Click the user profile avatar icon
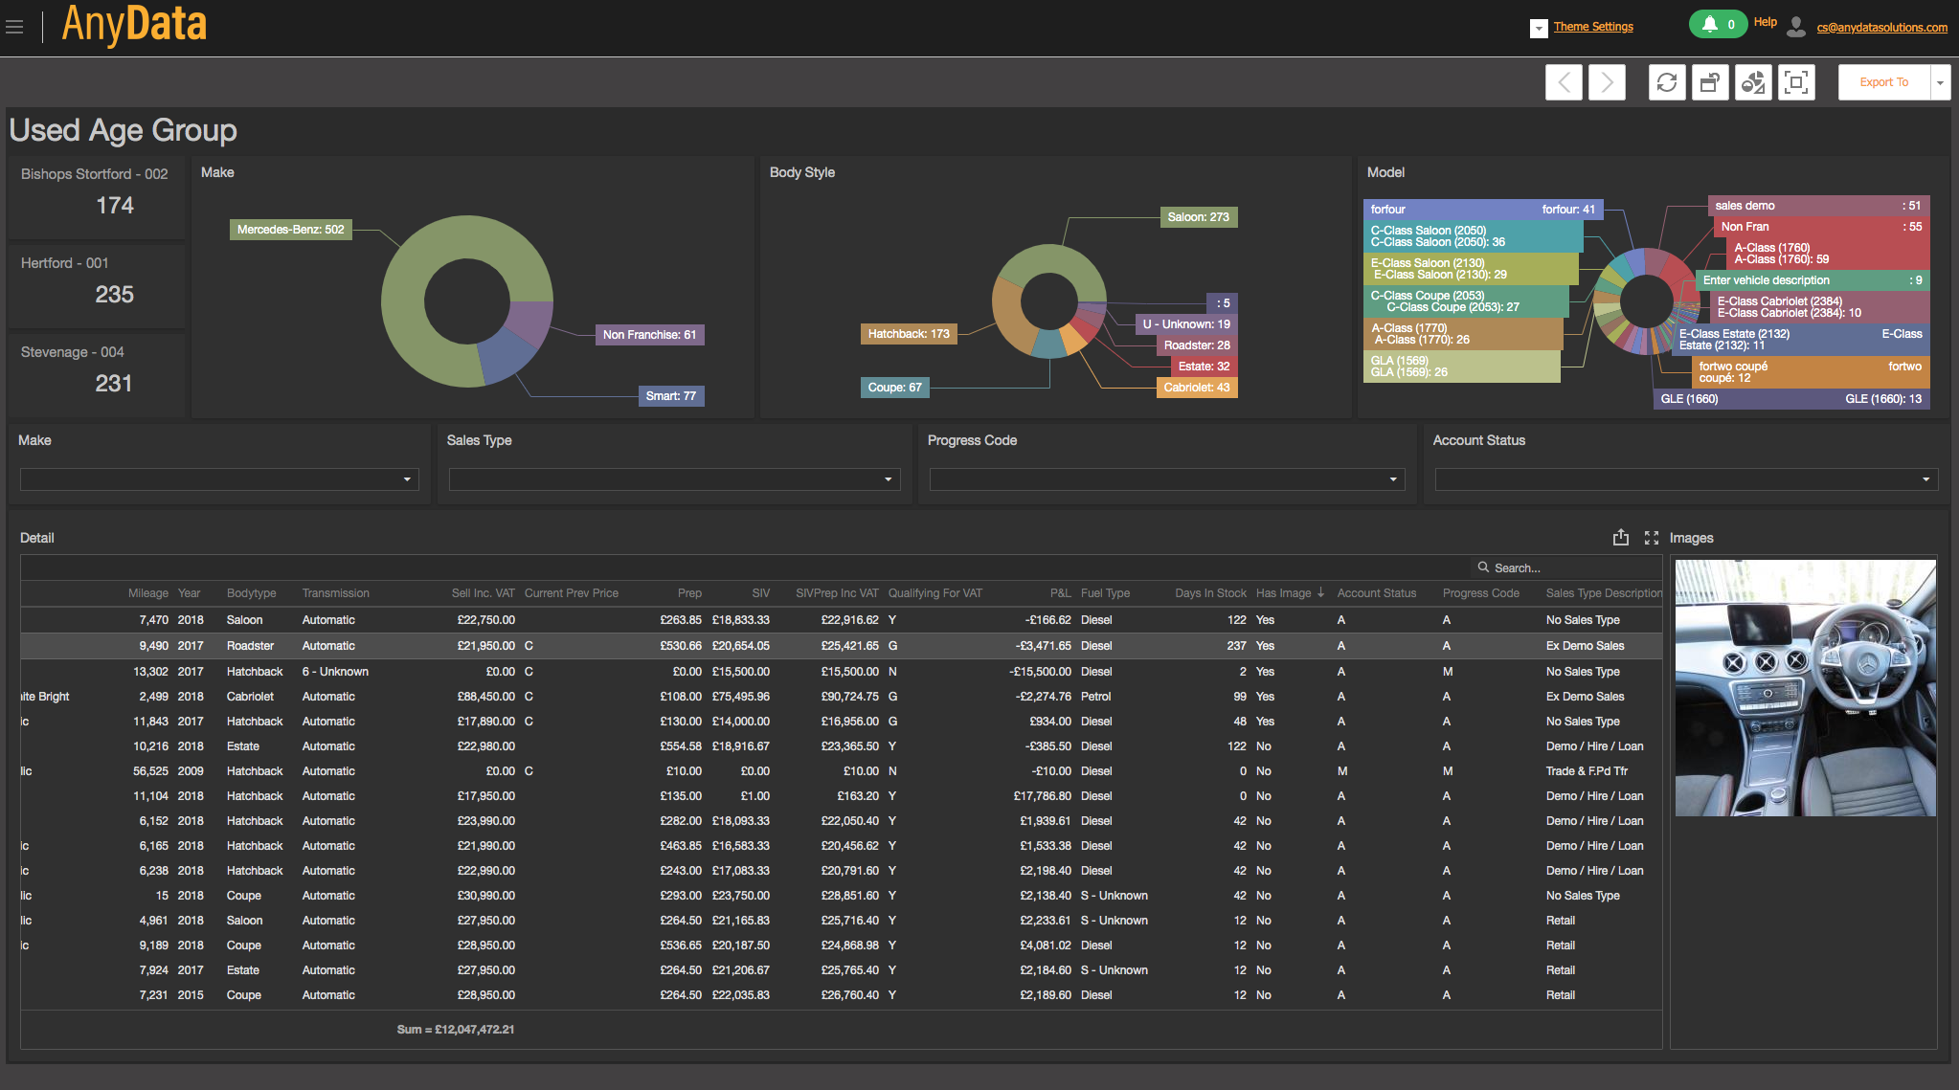 [x=1796, y=27]
